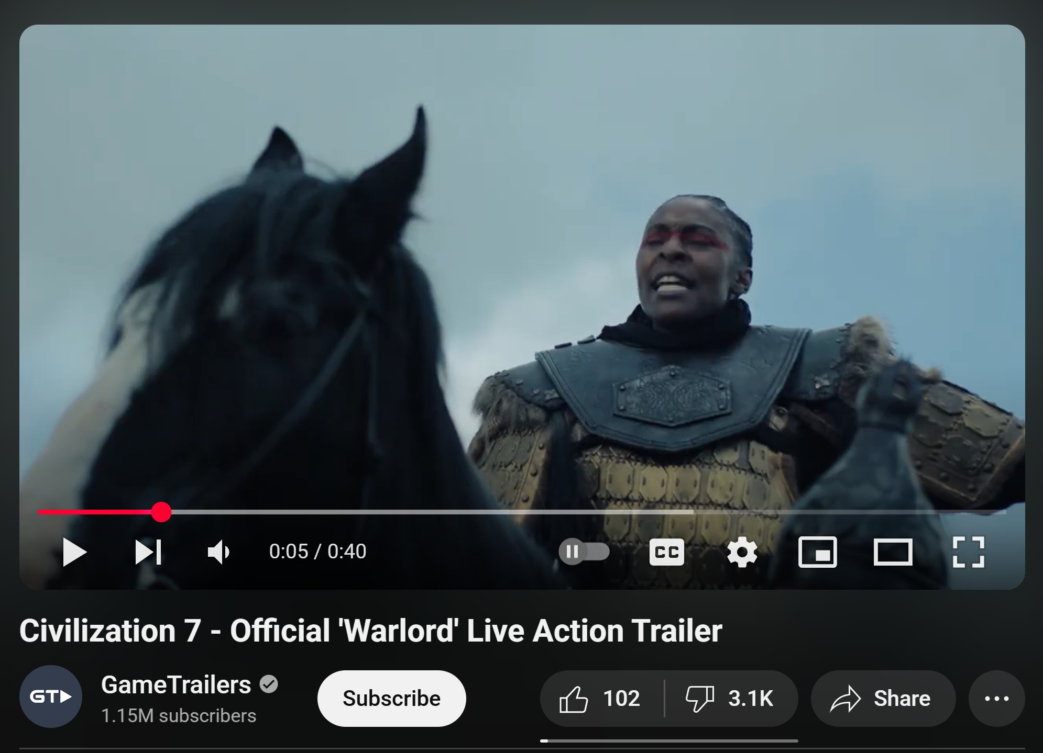Mute the video volume
The height and width of the screenshot is (753, 1043).
coord(218,552)
